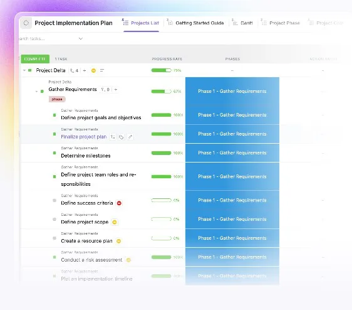This screenshot has width=352, height=310.
Task: Click the 75% progress bar for Project Delta
Action: 161,70
